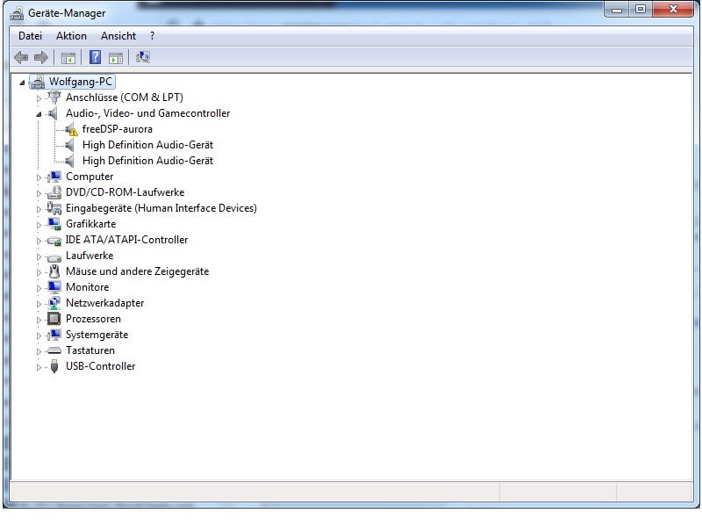Click the freeDSP-aurora warning speaker icon
Screen dimensions: 702x527
coord(71,129)
